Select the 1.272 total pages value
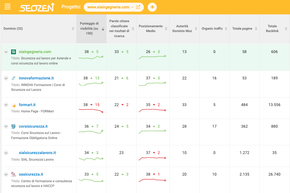The height and width of the screenshot is (193, 290). coord(244,153)
